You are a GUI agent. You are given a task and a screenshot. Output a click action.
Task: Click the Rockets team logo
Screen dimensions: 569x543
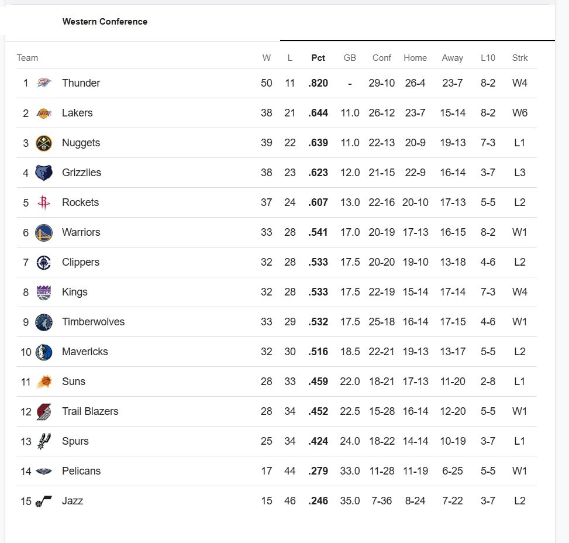click(44, 202)
